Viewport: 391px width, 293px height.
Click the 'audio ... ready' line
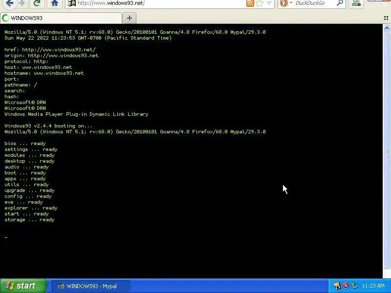(26, 167)
